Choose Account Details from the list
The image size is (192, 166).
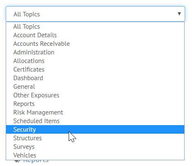[95, 35]
